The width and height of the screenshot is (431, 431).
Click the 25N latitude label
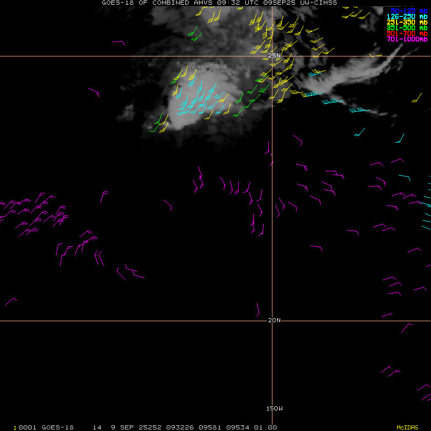click(x=275, y=55)
